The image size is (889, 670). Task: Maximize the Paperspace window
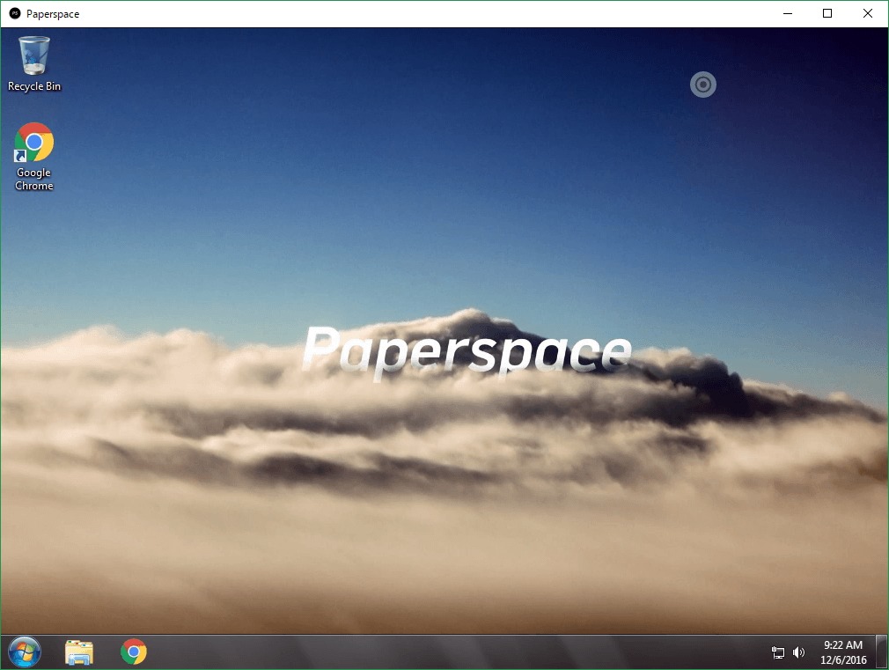coord(827,13)
